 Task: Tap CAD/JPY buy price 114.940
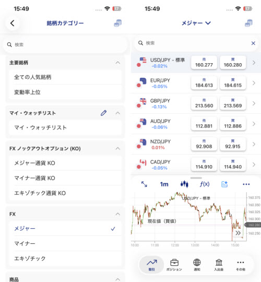233,164
